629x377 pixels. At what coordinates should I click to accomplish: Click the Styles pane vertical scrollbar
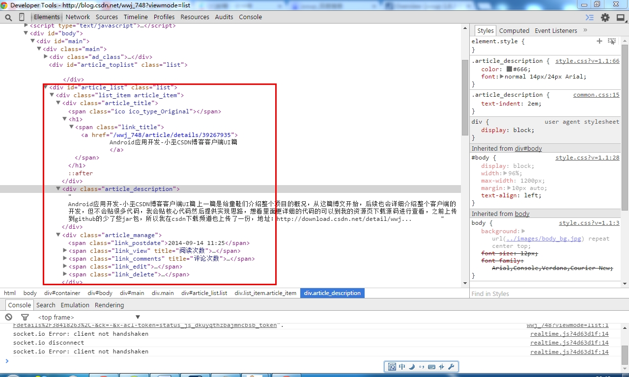(625, 127)
